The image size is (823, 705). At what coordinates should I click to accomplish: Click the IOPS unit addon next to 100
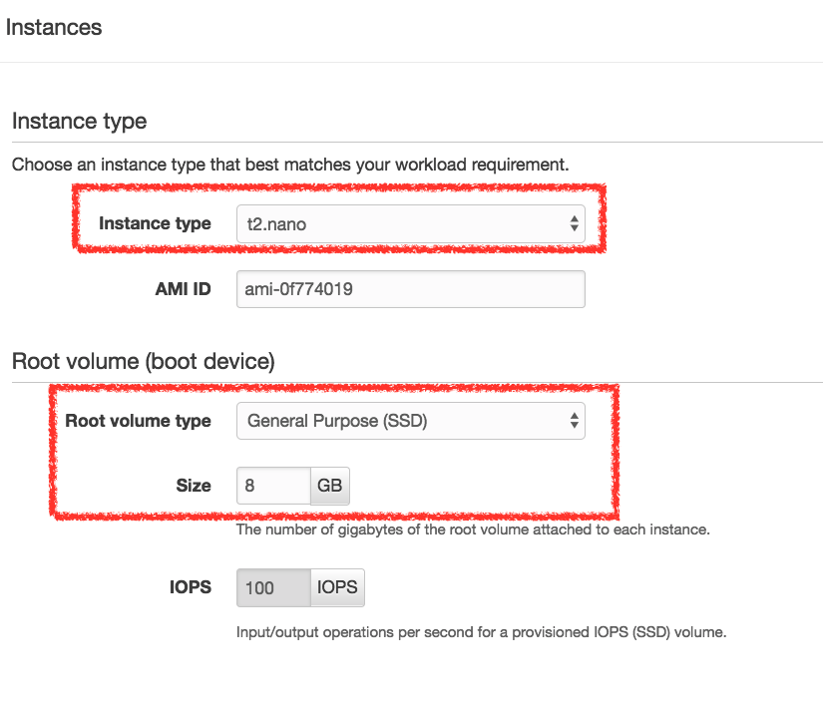pyautogui.click(x=337, y=588)
